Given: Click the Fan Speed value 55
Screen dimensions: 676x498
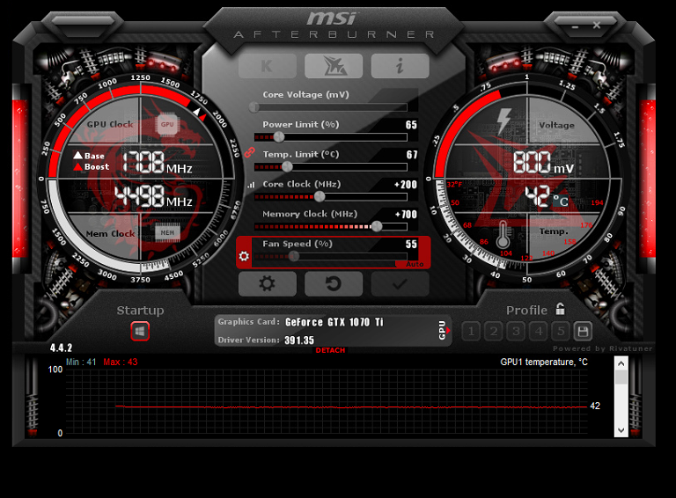Looking at the screenshot, I should click(x=411, y=245).
